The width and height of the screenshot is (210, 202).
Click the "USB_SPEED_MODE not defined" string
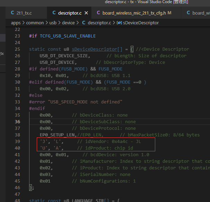tap(85, 102)
